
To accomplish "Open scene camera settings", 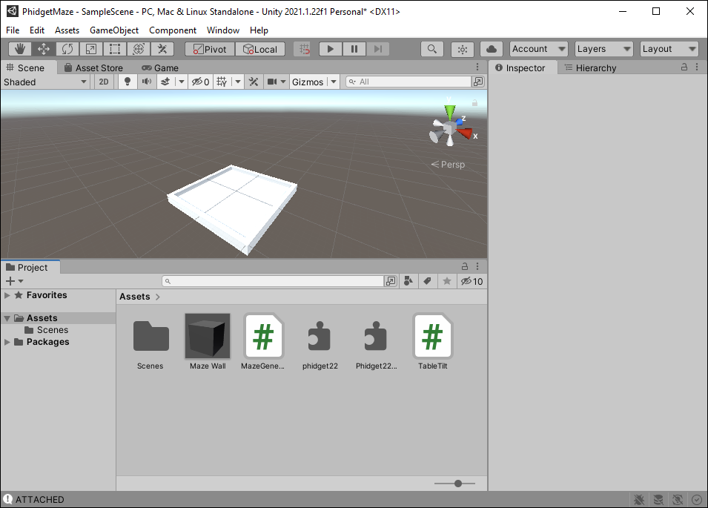I will pos(277,82).
